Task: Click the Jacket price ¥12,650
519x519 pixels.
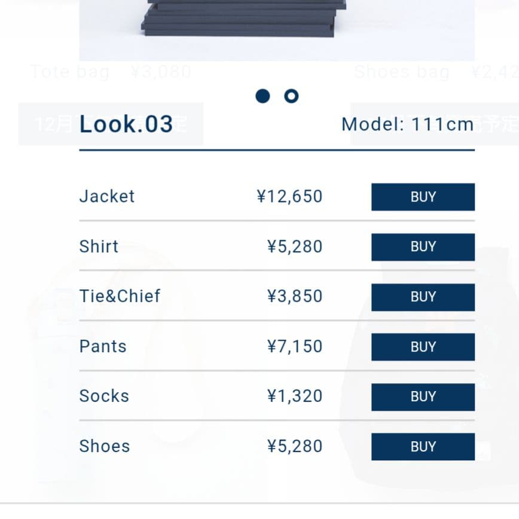Action: (x=289, y=197)
